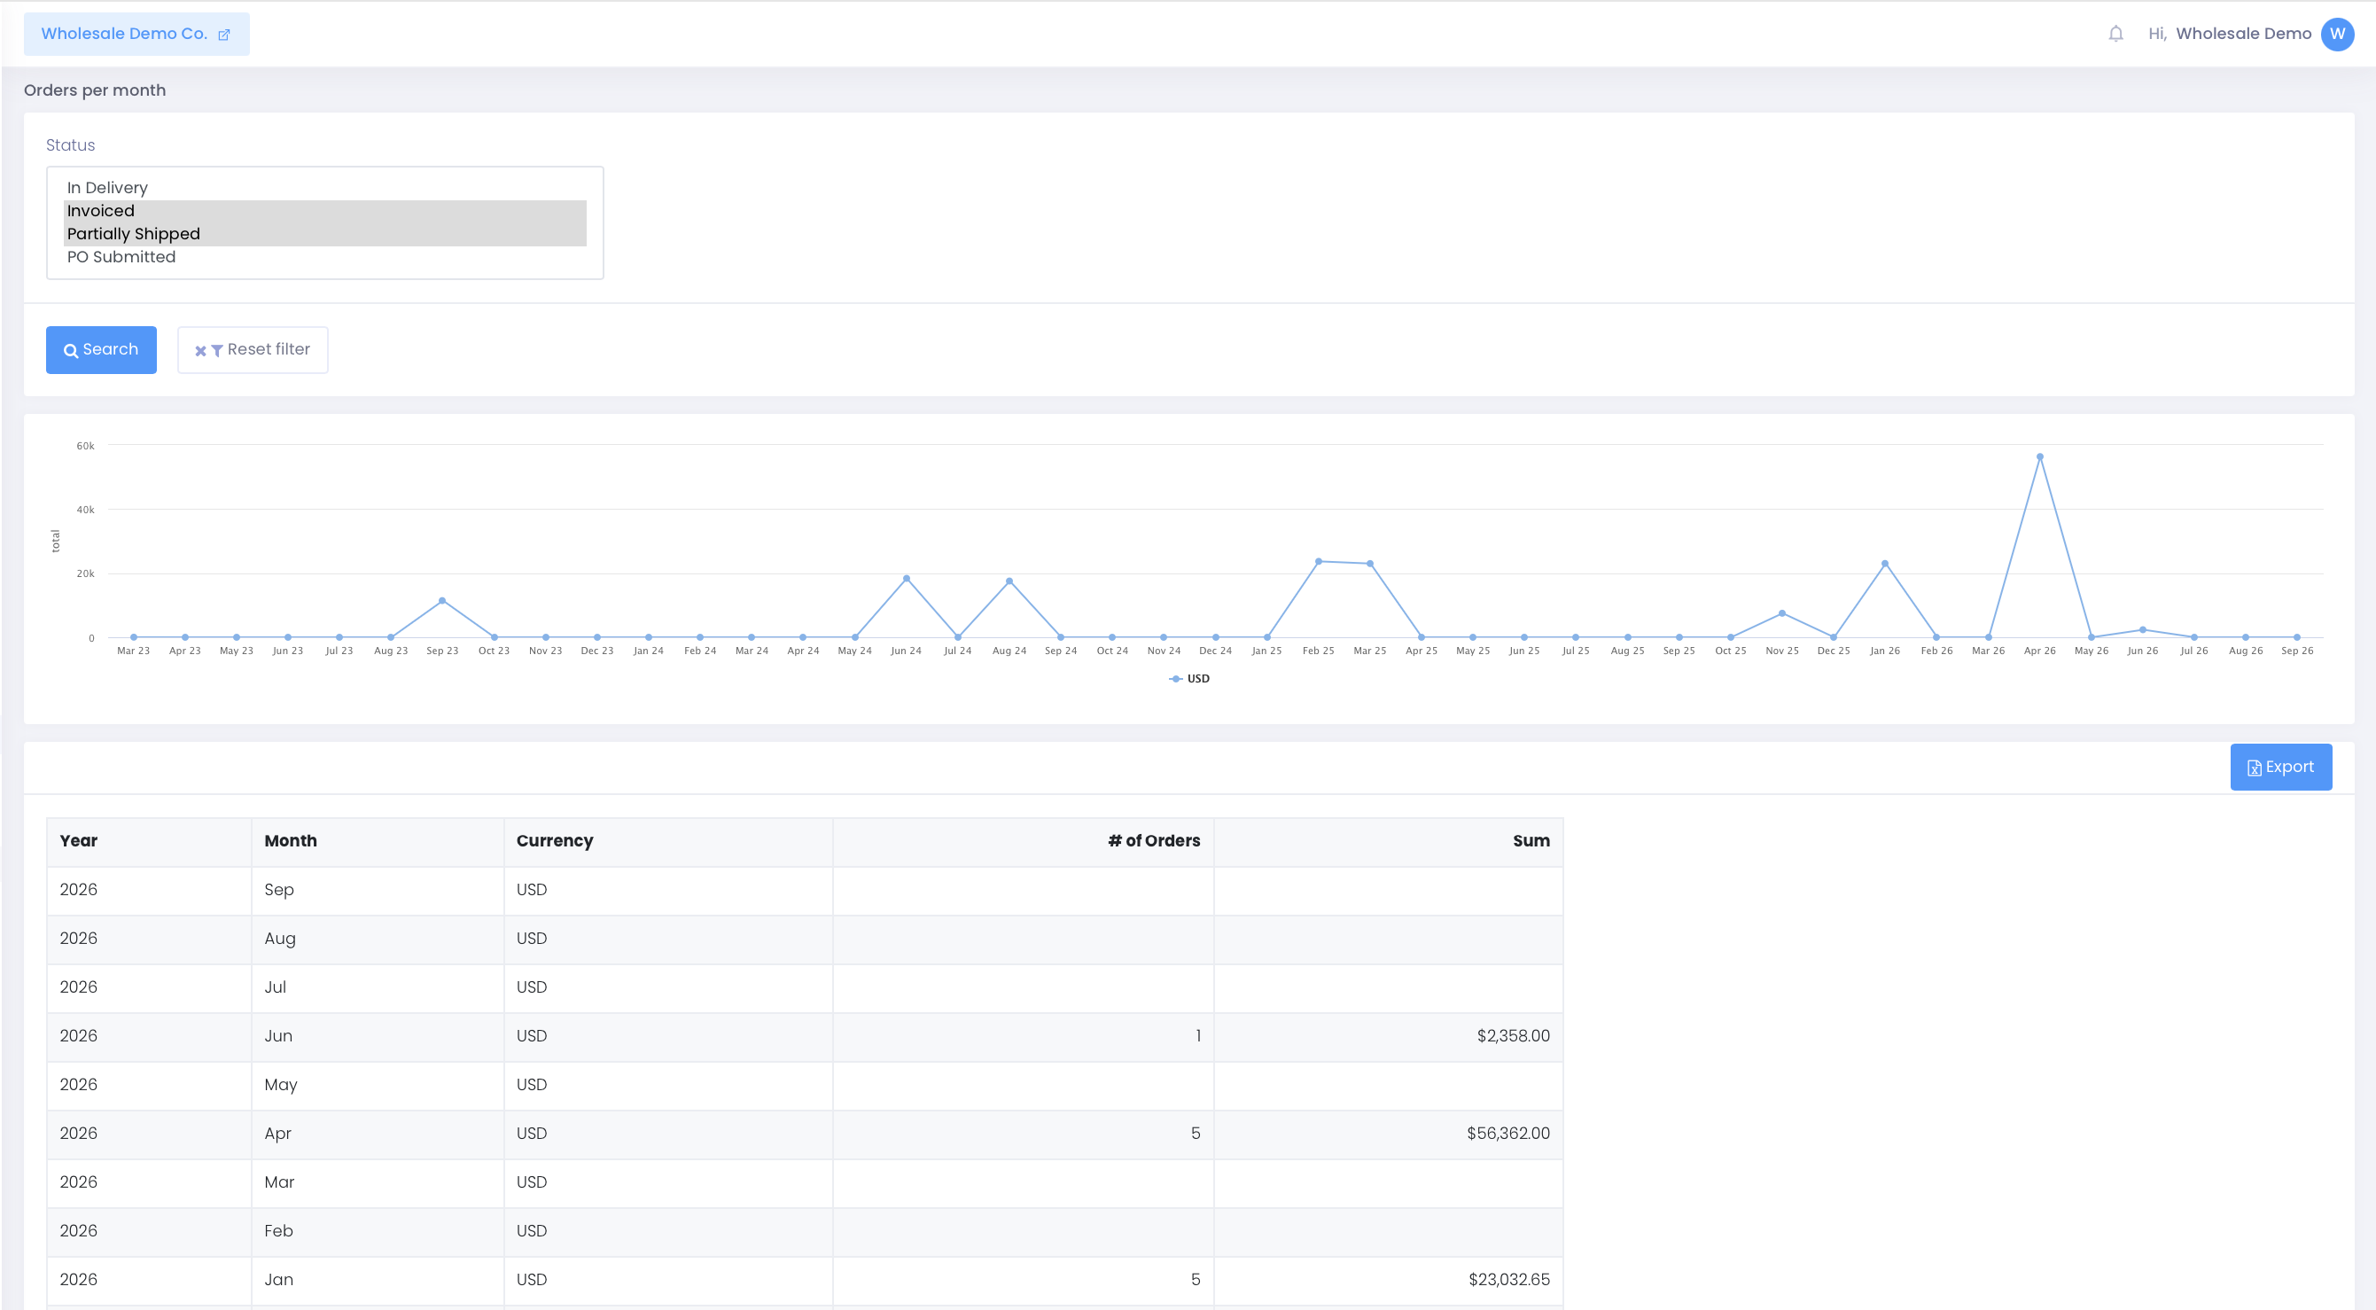
Task: Click the Jun 24 chart data point
Action: tap(906, 579)
